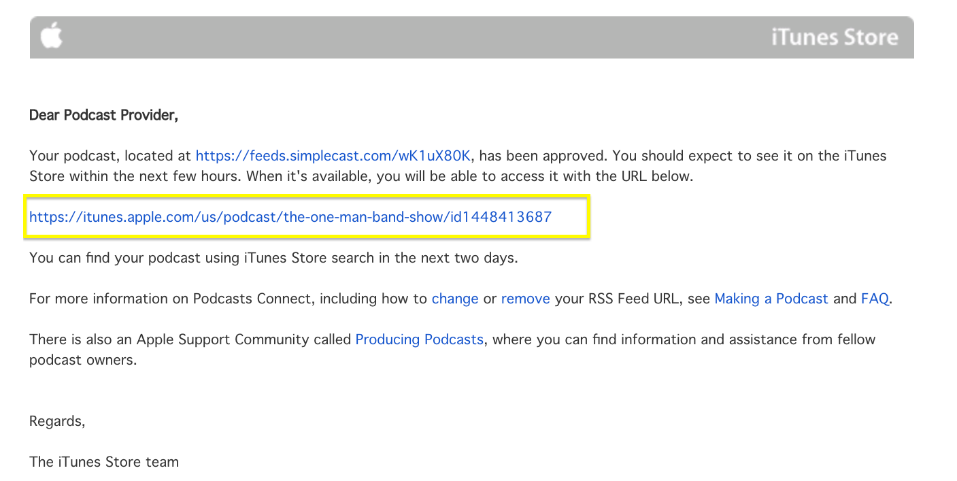This screenshot has height=481, width=957.
Task: Click 'The iTunes Store team' signature
Action: 104,462
